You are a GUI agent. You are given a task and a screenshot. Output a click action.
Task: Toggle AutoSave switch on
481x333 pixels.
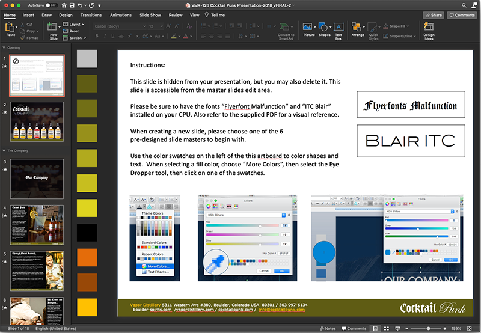click(x=51, y=5)
